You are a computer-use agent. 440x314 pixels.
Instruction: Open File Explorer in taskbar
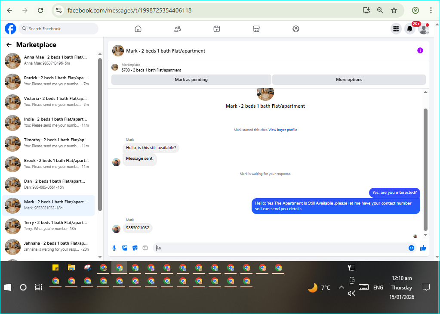(71, 267)
